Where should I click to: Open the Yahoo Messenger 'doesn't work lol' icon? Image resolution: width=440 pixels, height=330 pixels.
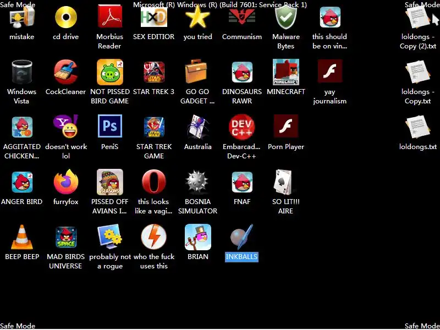pyautogui.click(x=65, y=127)
